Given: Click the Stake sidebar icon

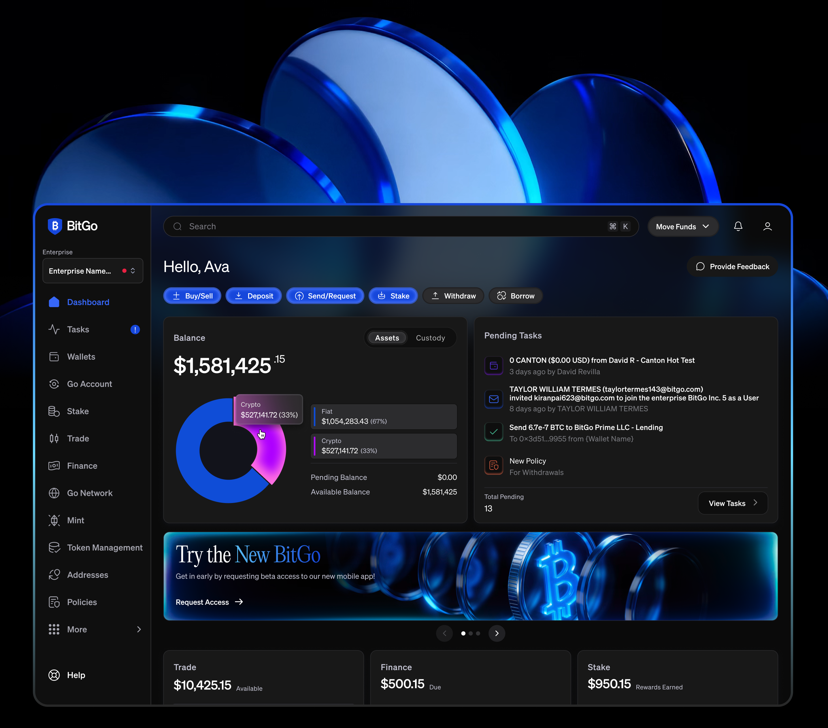Looking at the screenshot, I should [x=54, y=411].
